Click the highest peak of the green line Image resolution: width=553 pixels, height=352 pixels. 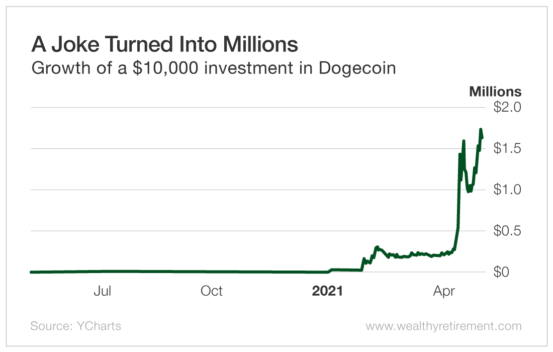click(x=481, y=130)
